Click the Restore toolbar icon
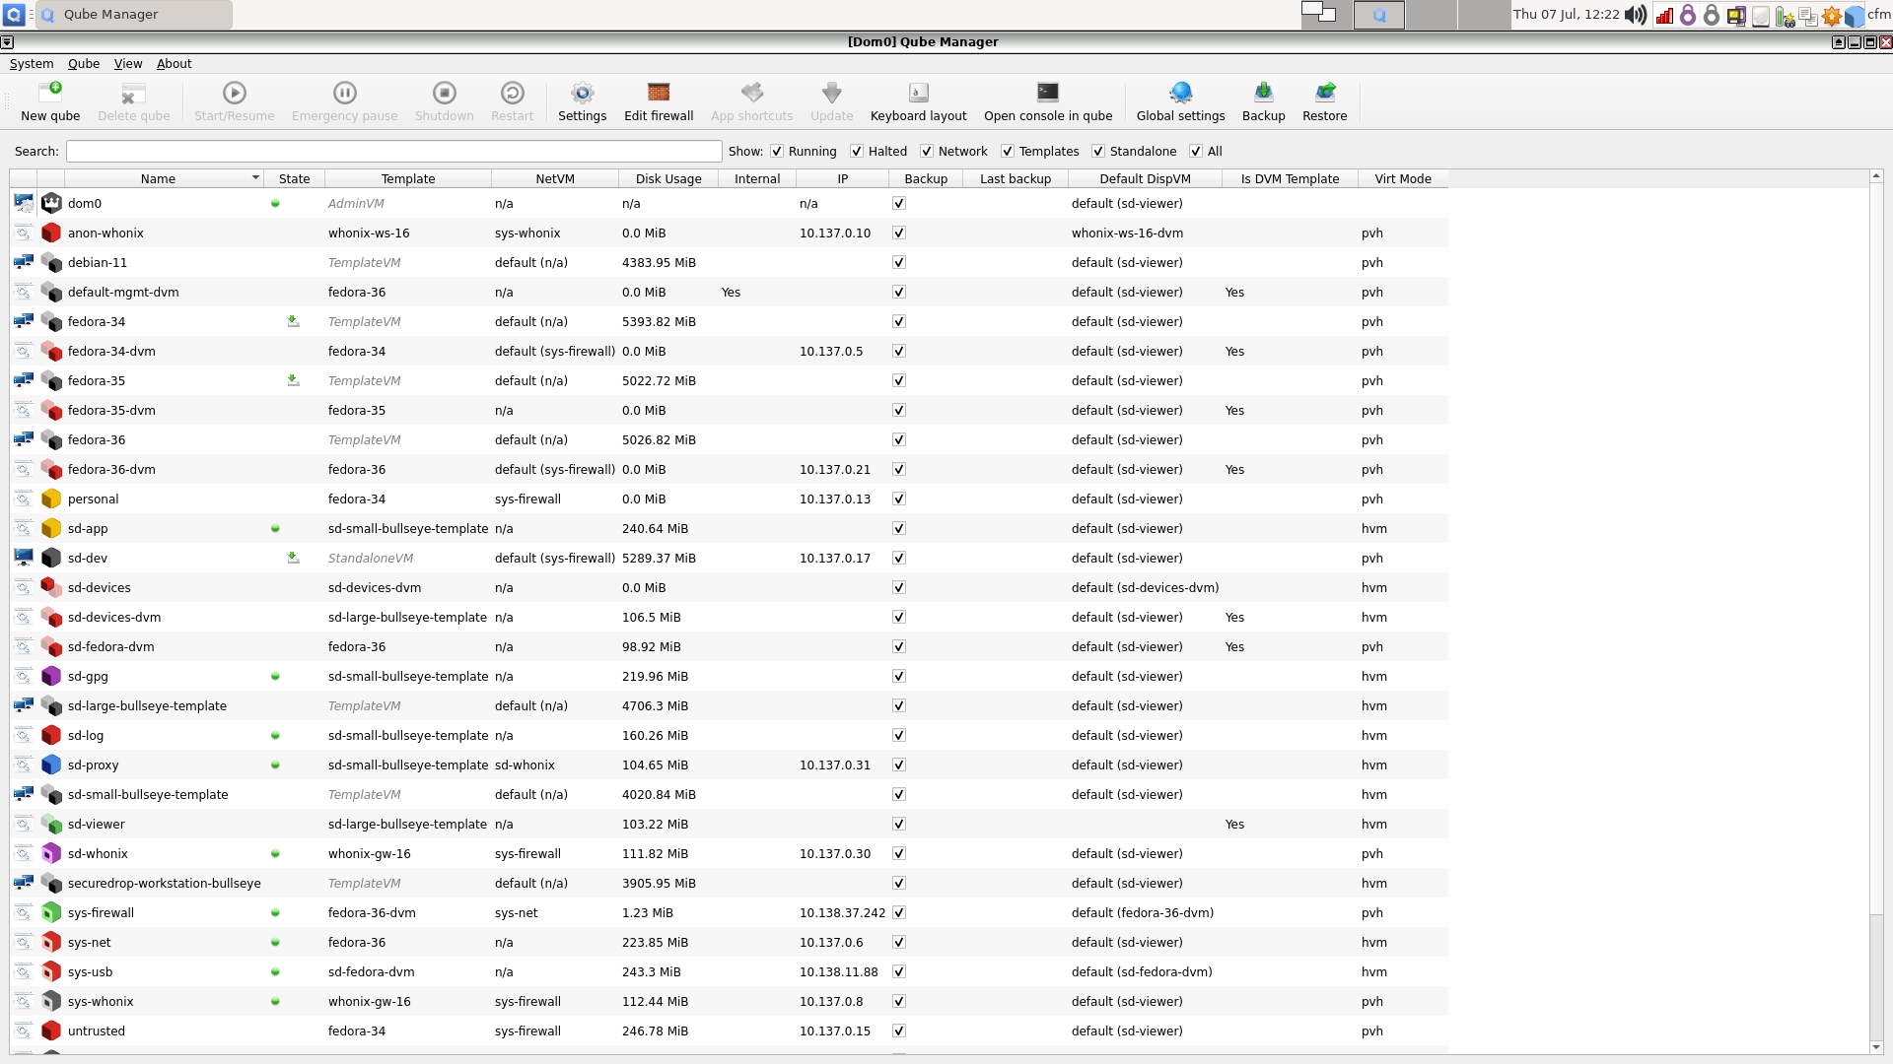 tap(1324, 94)
